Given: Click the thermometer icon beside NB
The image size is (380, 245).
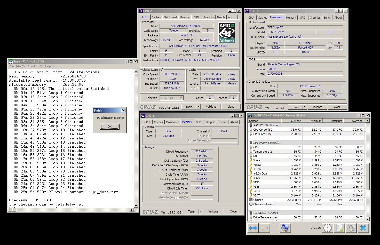Looking at the screenshot, I should [x=251, y=156].
